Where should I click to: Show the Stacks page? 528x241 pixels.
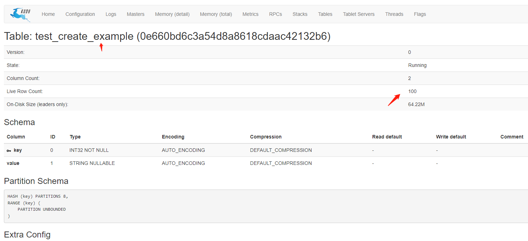point(300,14)
